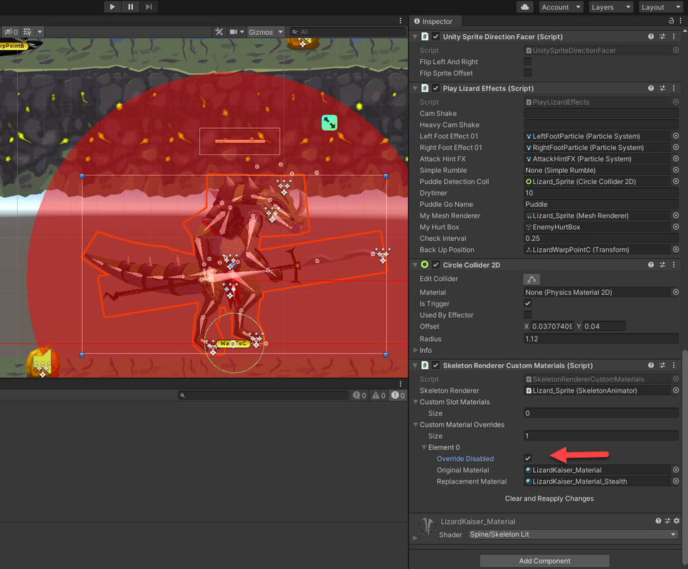Click the scene view search field
Image resolution: width=688 pixels, height=569 pixels.
348,32
